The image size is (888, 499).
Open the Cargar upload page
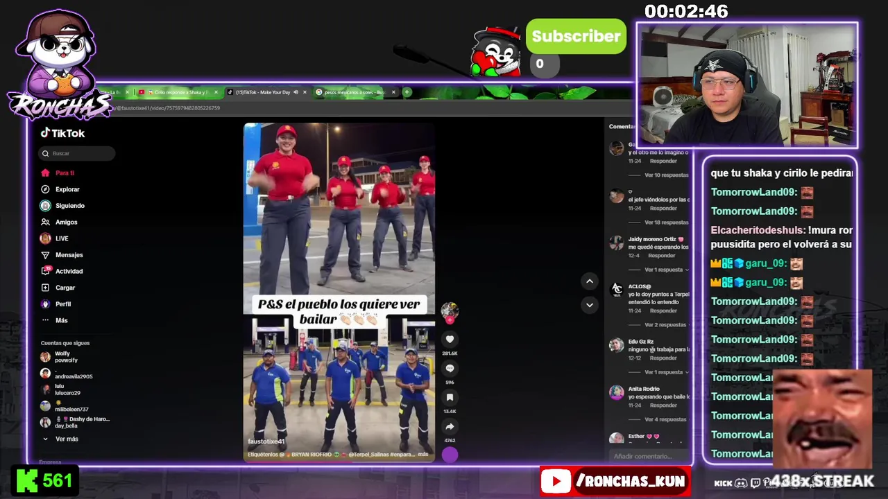[x=58, y=288]
